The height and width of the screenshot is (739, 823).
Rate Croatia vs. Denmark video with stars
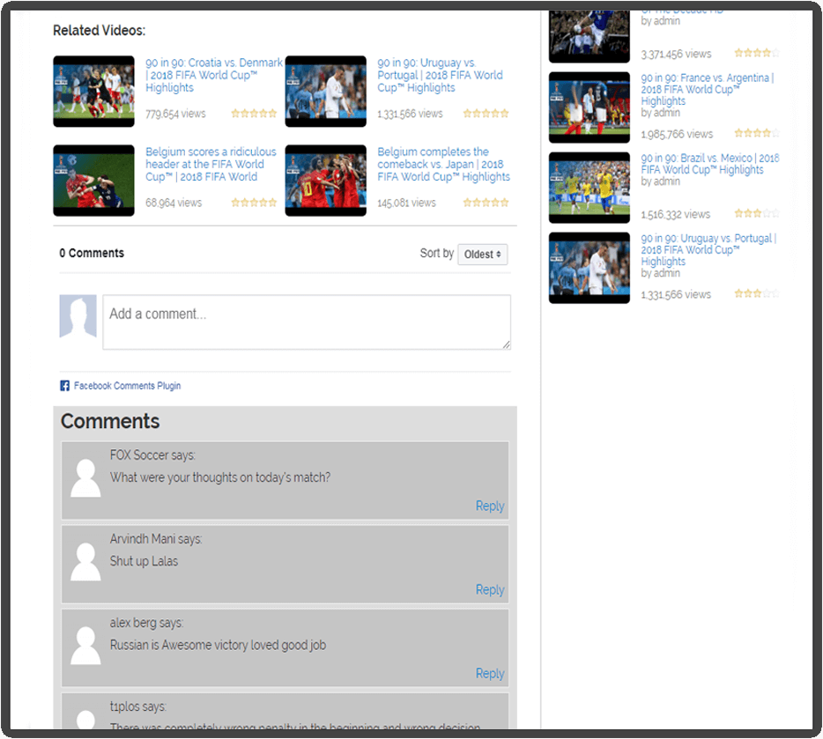[254, 114]
